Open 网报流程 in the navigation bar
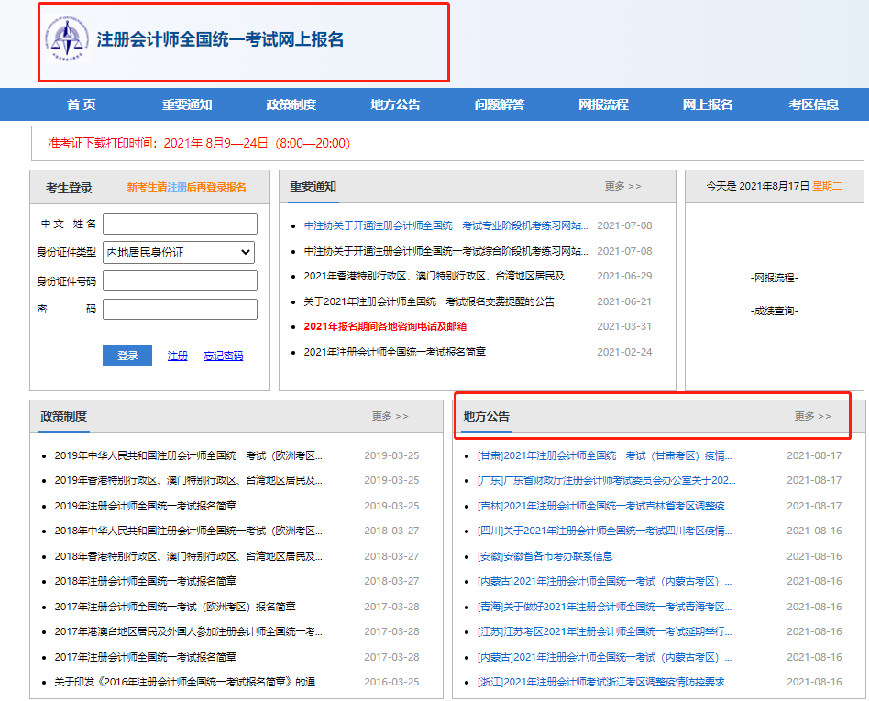This screenshot has width=869, height=701. tap(603, 104)
